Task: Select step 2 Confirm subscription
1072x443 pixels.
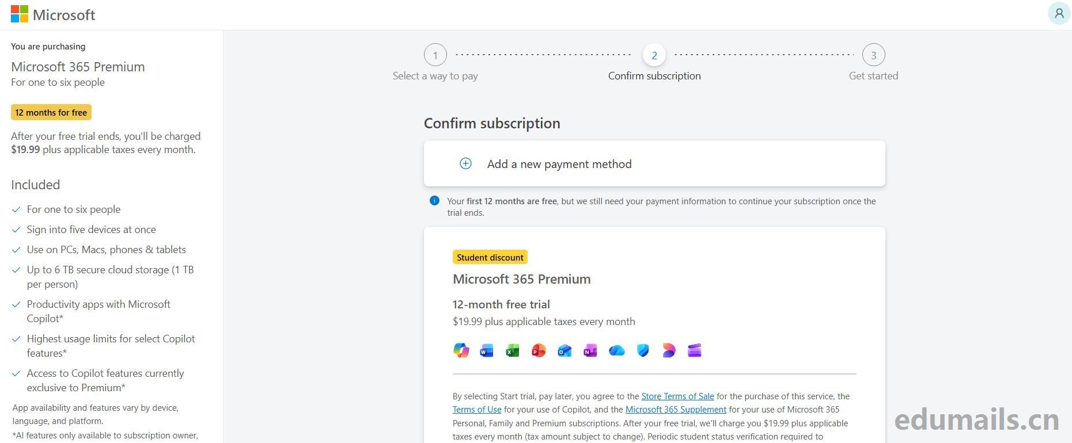Action: point(654,55)
